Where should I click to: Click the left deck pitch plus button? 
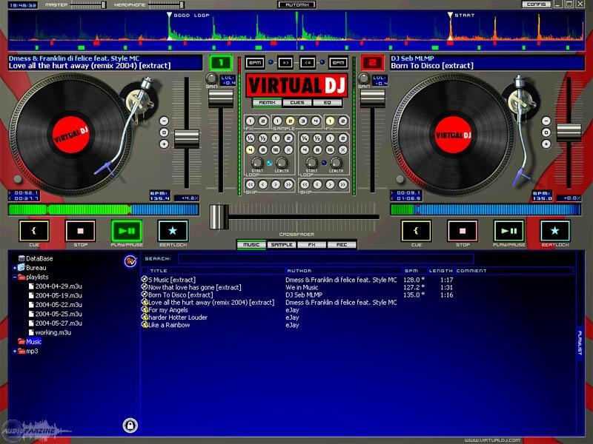164,144
